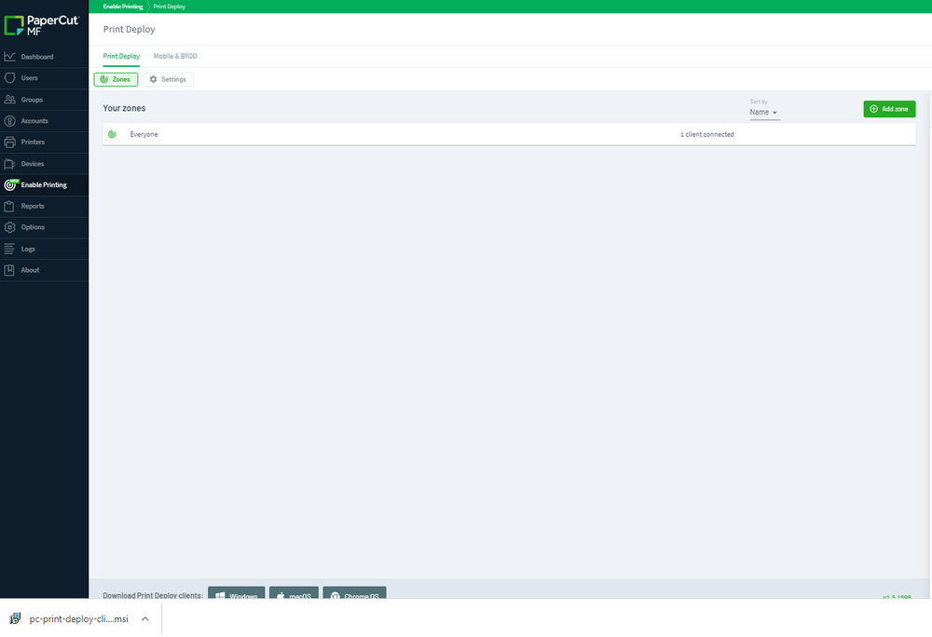Open the Reports clipboard icon

click(x=9, y=206)
